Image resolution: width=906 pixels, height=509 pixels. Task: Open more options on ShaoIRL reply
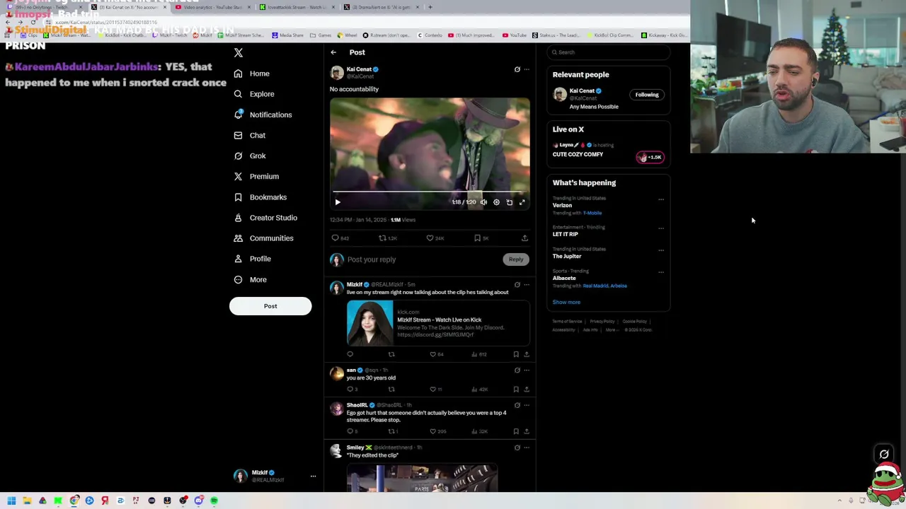pos(526,405)
